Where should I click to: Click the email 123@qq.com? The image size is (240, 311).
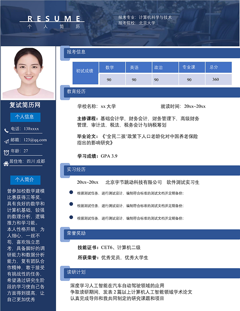click(35, 140)
